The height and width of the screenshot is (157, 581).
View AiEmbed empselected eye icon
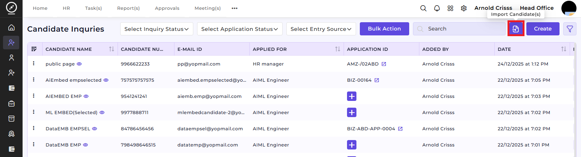(x=106, y=80)
